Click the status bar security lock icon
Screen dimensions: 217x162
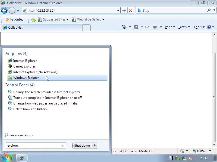[182, 151]
